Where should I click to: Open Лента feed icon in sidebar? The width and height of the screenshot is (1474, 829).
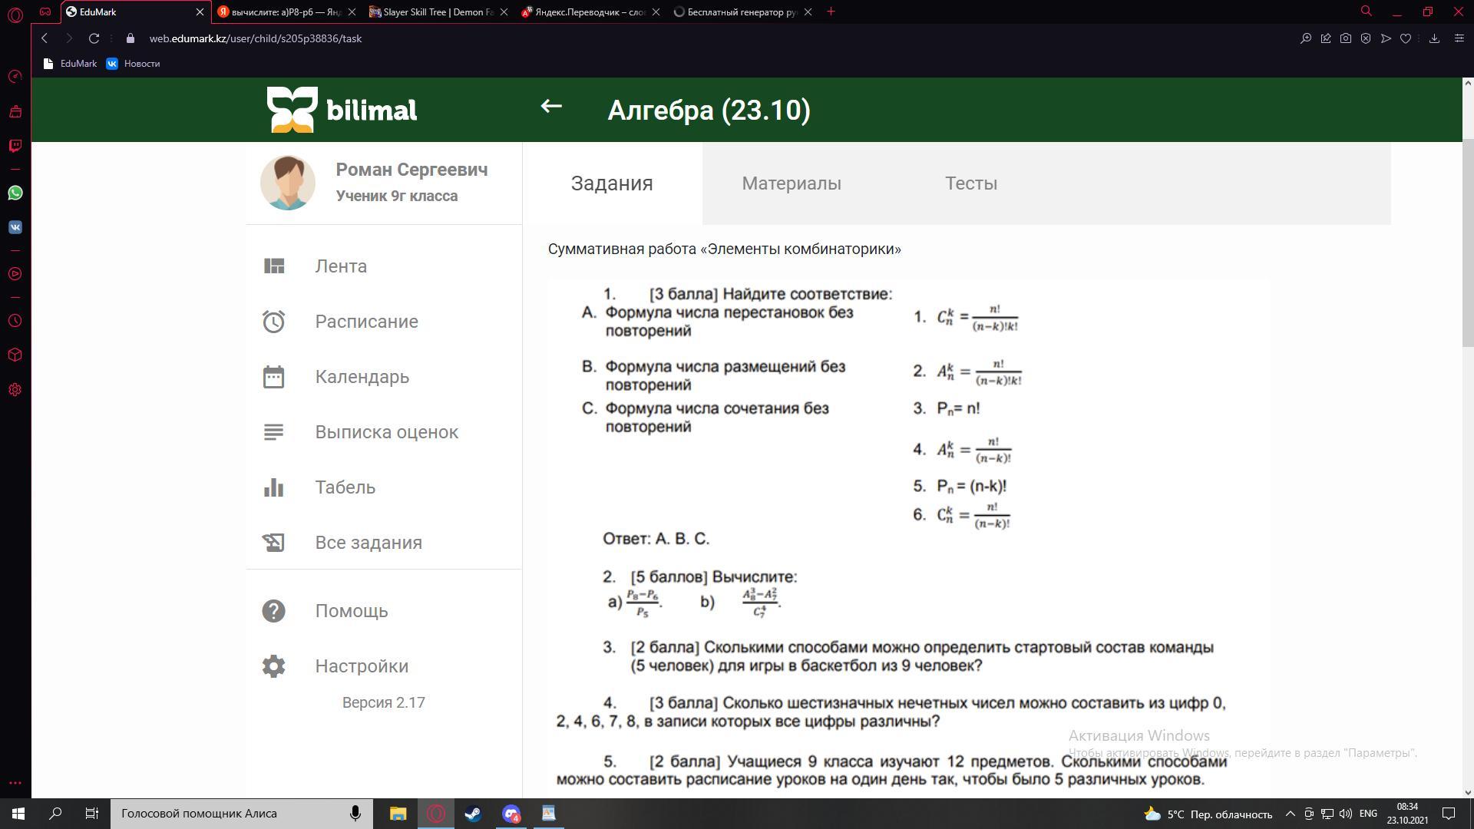point(274,266)
